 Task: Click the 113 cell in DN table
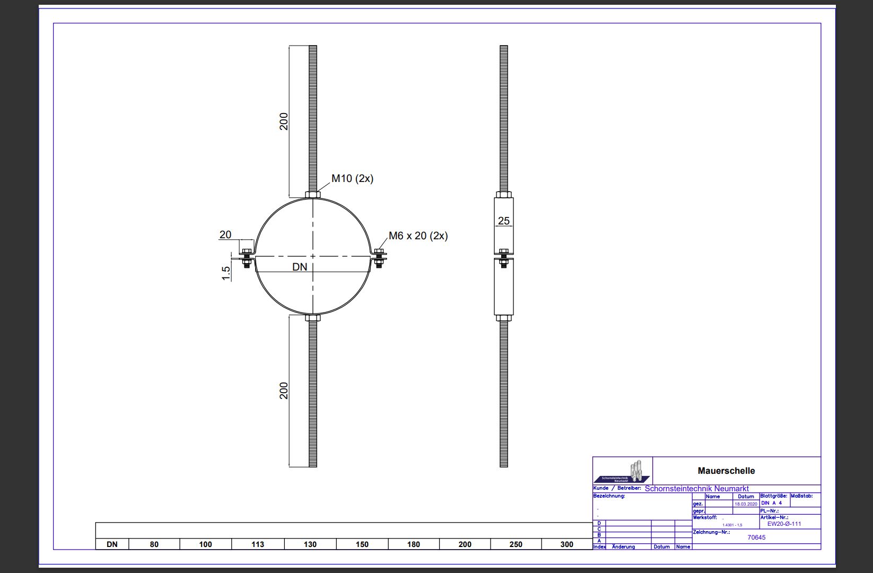258,544
